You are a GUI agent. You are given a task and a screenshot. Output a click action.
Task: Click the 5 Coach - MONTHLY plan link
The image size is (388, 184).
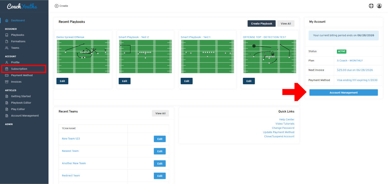click(350, 60)
